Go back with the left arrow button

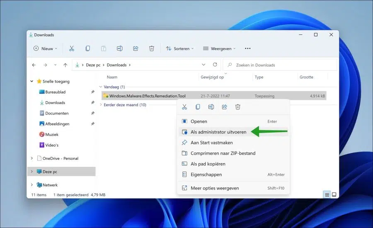click(x=34, y=65)
